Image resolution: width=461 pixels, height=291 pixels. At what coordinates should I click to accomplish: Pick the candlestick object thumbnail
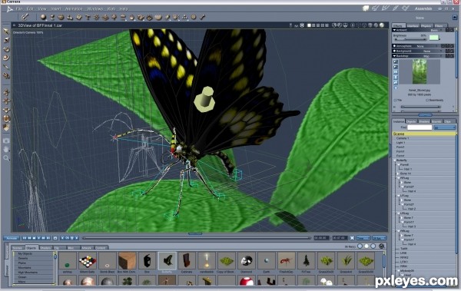pyautogui.click(x=207, y=261)
